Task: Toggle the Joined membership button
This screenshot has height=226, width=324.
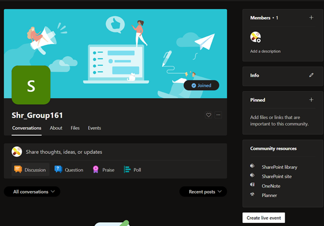Action: (x=201, y=85)
